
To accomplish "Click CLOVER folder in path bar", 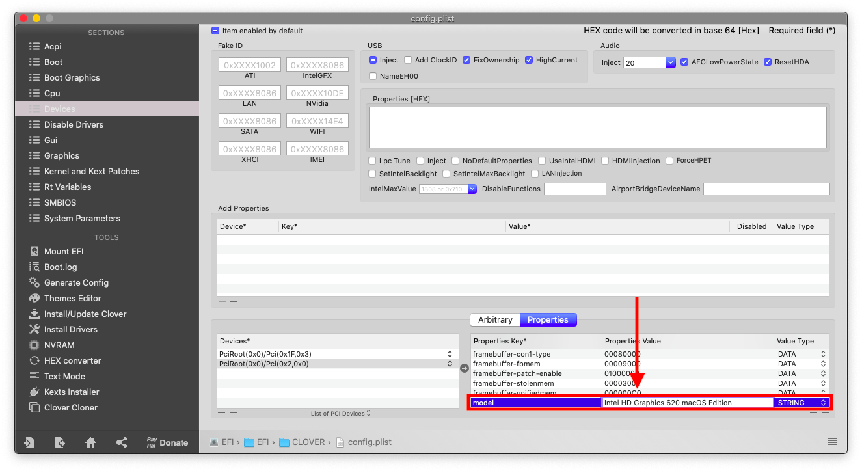I will (x=302, y=442).
